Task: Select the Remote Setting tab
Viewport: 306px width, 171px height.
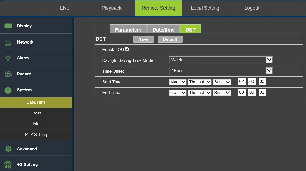Action: (158, 8)
